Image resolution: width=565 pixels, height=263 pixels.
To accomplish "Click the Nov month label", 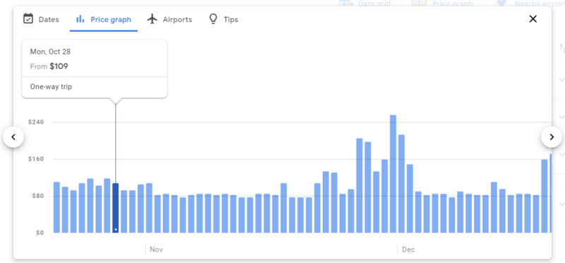I will point(156,250).
